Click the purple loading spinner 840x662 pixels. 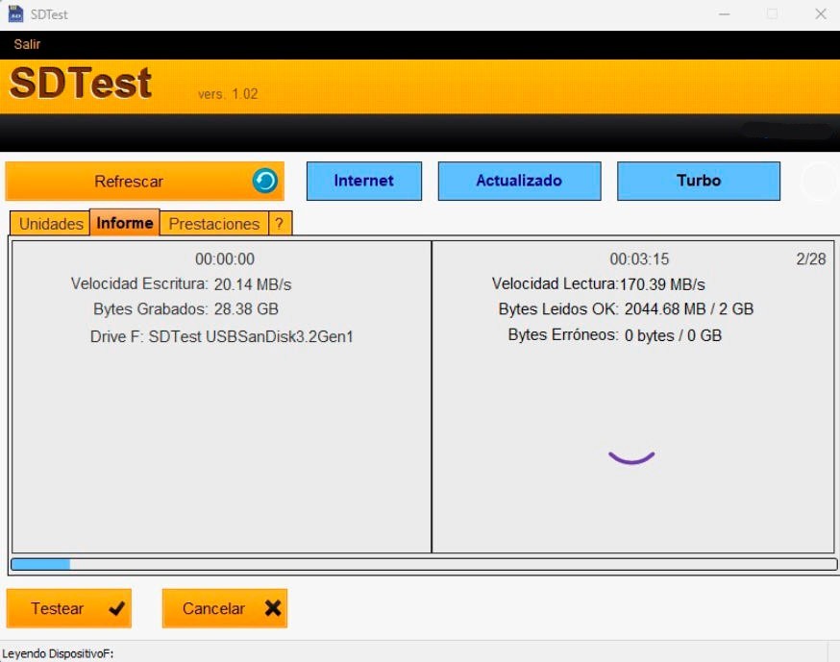coord(630,458)
